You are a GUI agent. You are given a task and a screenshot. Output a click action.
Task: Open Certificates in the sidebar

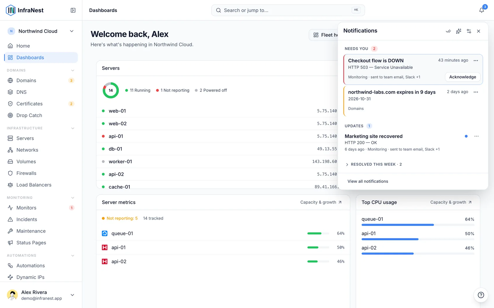41,104
